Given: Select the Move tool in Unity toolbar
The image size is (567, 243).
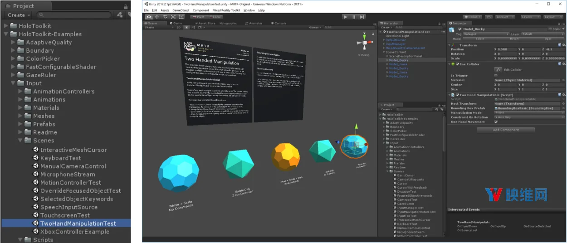Looking at the screenshot, I should pyautogui.click(x=157, y=17).
